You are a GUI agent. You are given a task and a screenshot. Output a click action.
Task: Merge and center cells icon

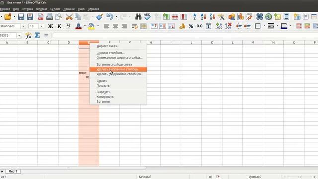143,26
